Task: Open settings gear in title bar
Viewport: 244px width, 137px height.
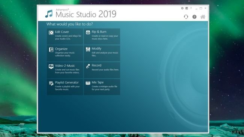Action: (x=182, y=8)
